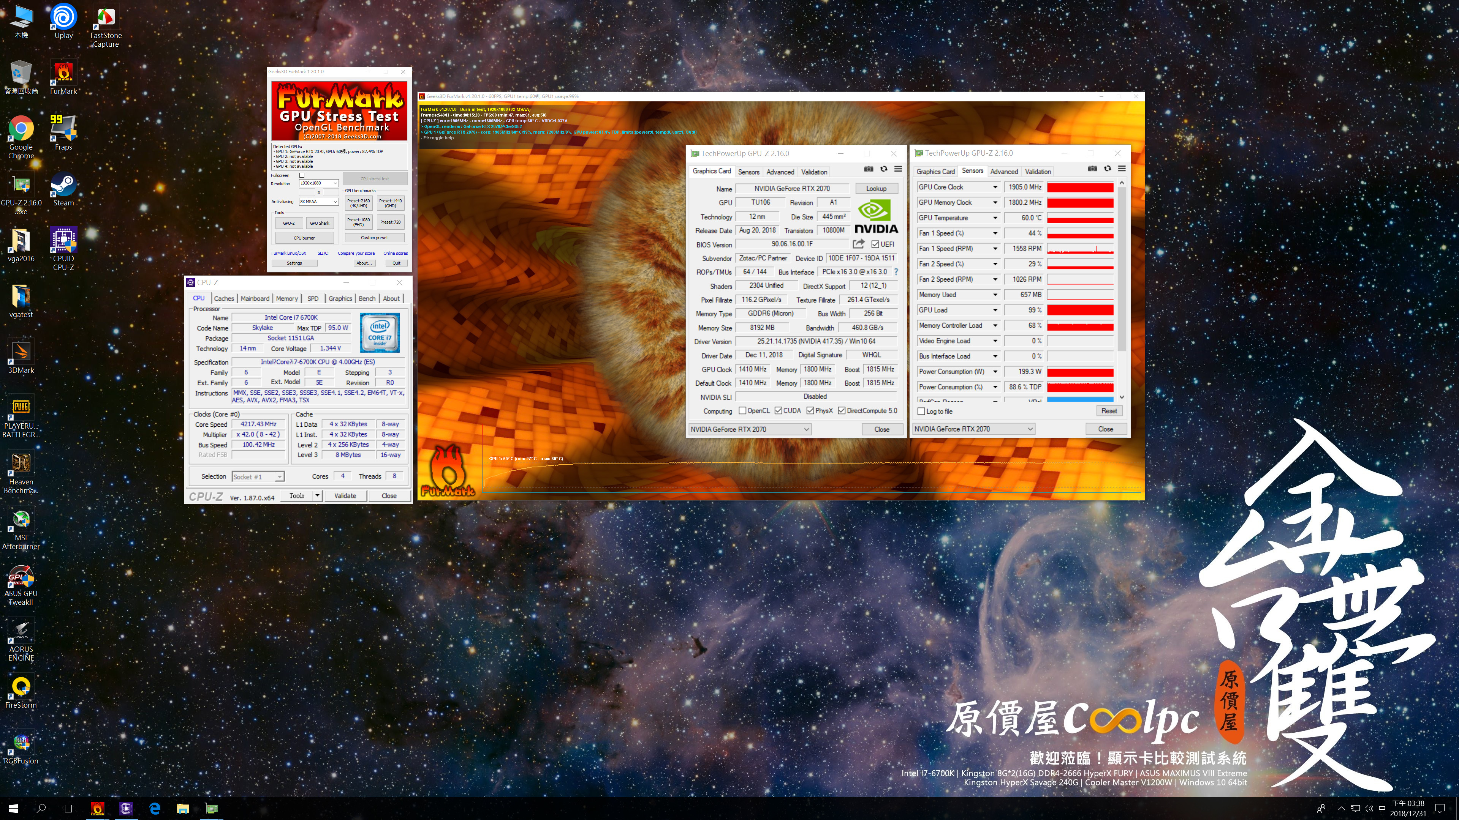The height and width of the screenshot is (820, 1459).
Task: Click Lookup button in GPU-Z
Action: 876,188
